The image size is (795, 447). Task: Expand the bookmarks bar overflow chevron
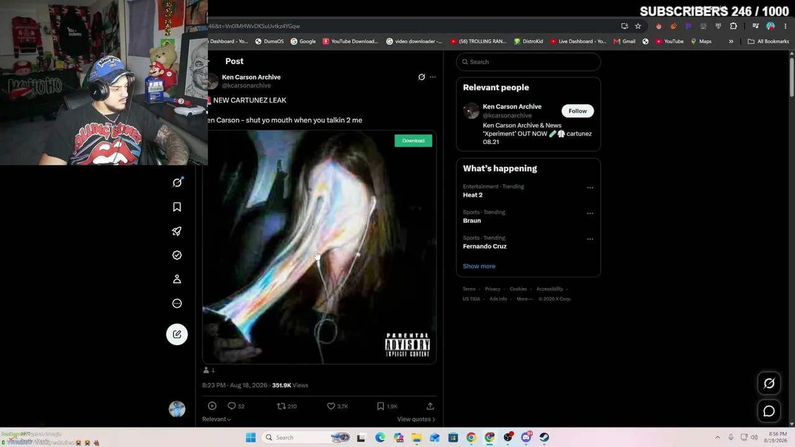731,42
